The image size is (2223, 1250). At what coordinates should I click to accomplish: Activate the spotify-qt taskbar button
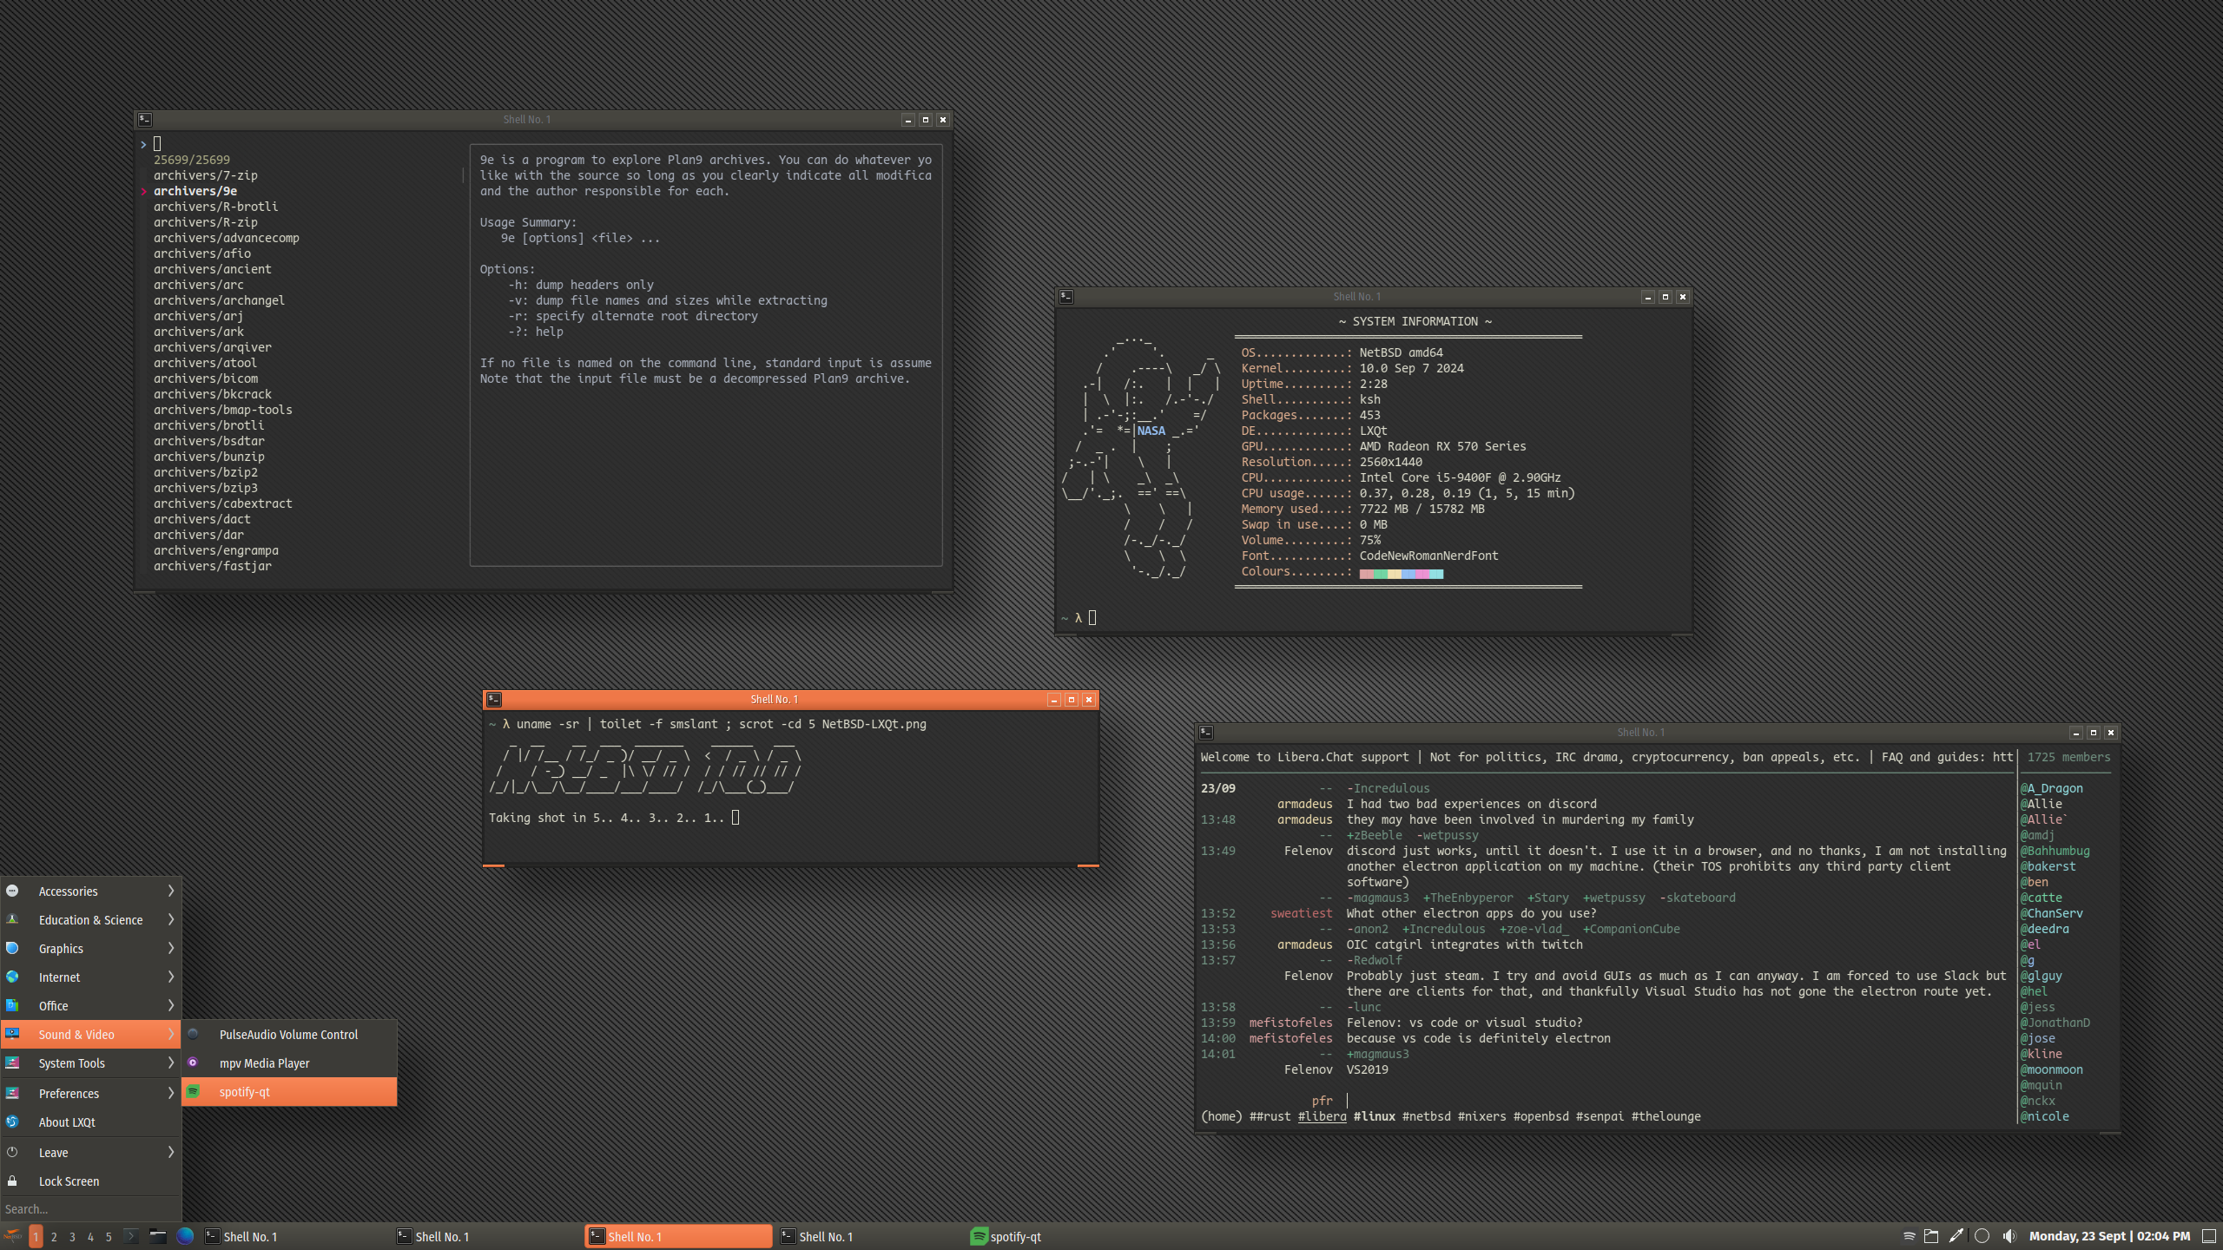(x=1007, y=1237)
